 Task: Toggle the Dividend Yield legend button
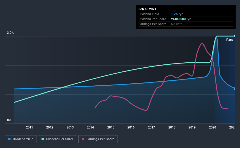coord(21,139)
